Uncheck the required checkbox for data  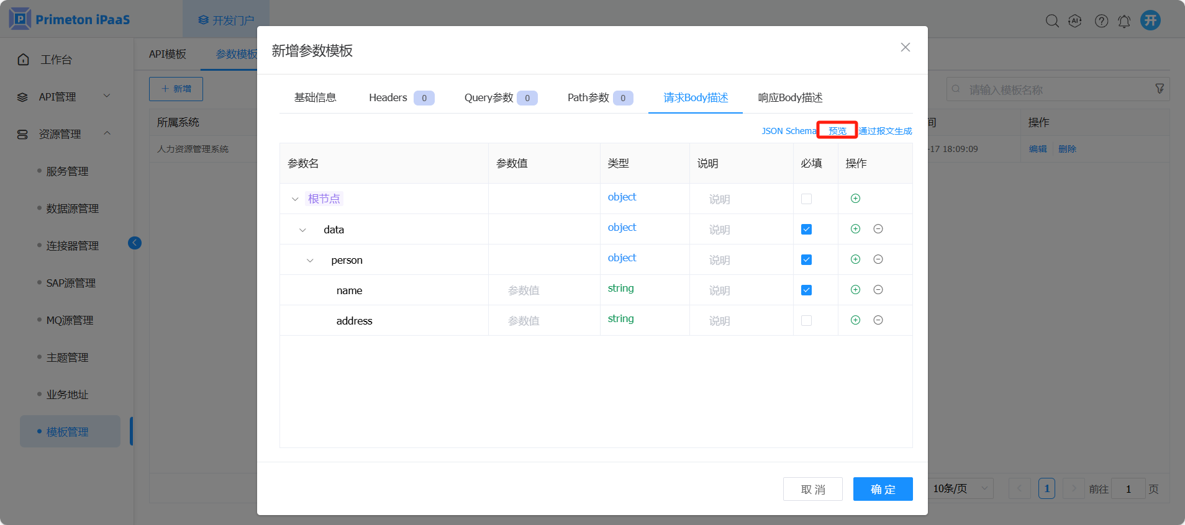806,229
